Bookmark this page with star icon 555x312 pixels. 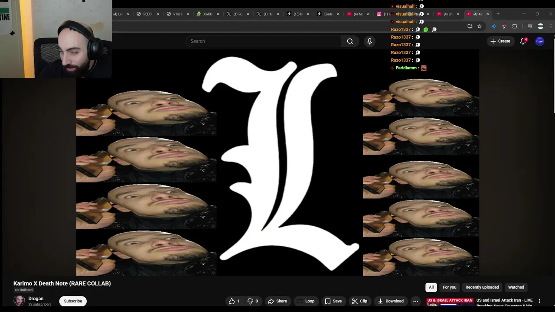[x=479, y=26]
